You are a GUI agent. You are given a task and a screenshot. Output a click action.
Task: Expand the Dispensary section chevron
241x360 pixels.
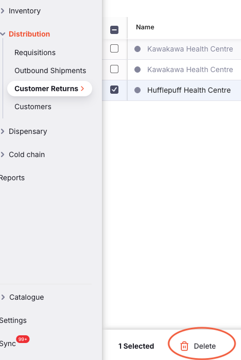[3, 131]
